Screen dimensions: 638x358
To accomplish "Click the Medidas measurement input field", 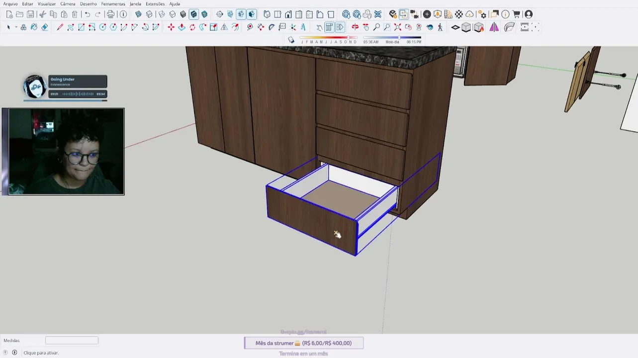I will (x=72, y=341).
